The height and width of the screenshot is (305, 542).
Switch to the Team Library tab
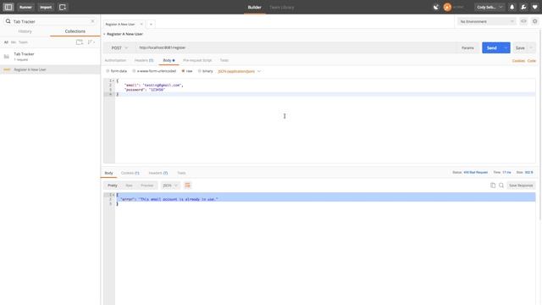point(282,8)
